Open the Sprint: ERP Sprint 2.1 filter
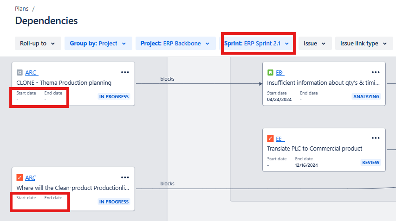Image resolution: width=396 pixels, height=221 pixels. (x=257, y=44)
